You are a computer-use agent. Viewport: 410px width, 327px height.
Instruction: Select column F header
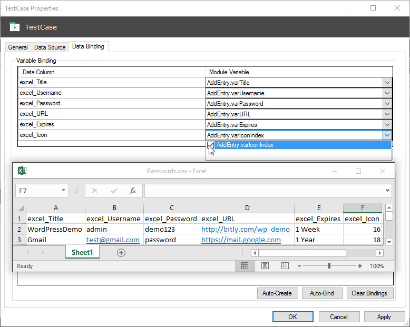tap(363, 208)
